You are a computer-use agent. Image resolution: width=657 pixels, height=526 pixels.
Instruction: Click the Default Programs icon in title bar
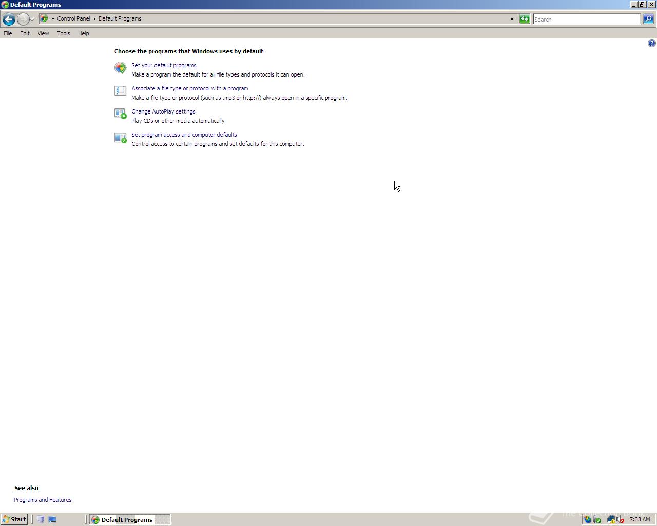(5, 5)
